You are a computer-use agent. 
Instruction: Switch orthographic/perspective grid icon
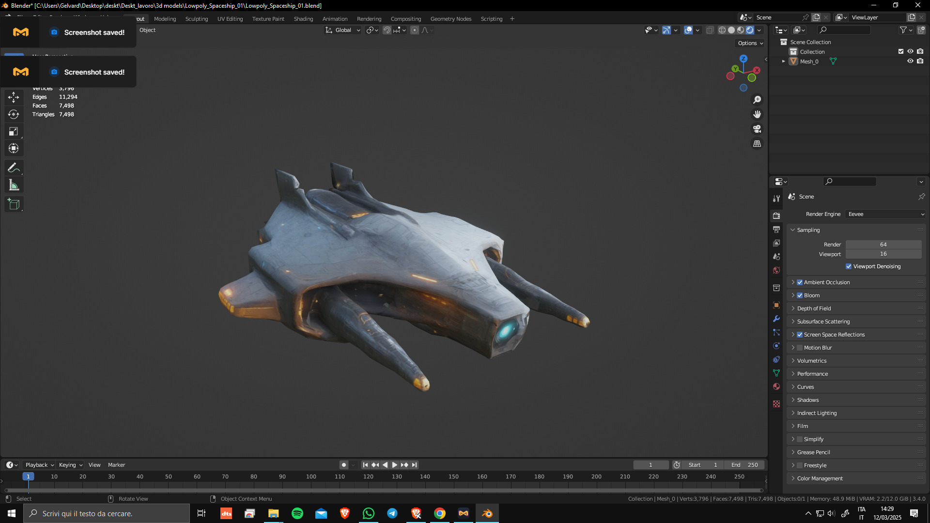757,144
